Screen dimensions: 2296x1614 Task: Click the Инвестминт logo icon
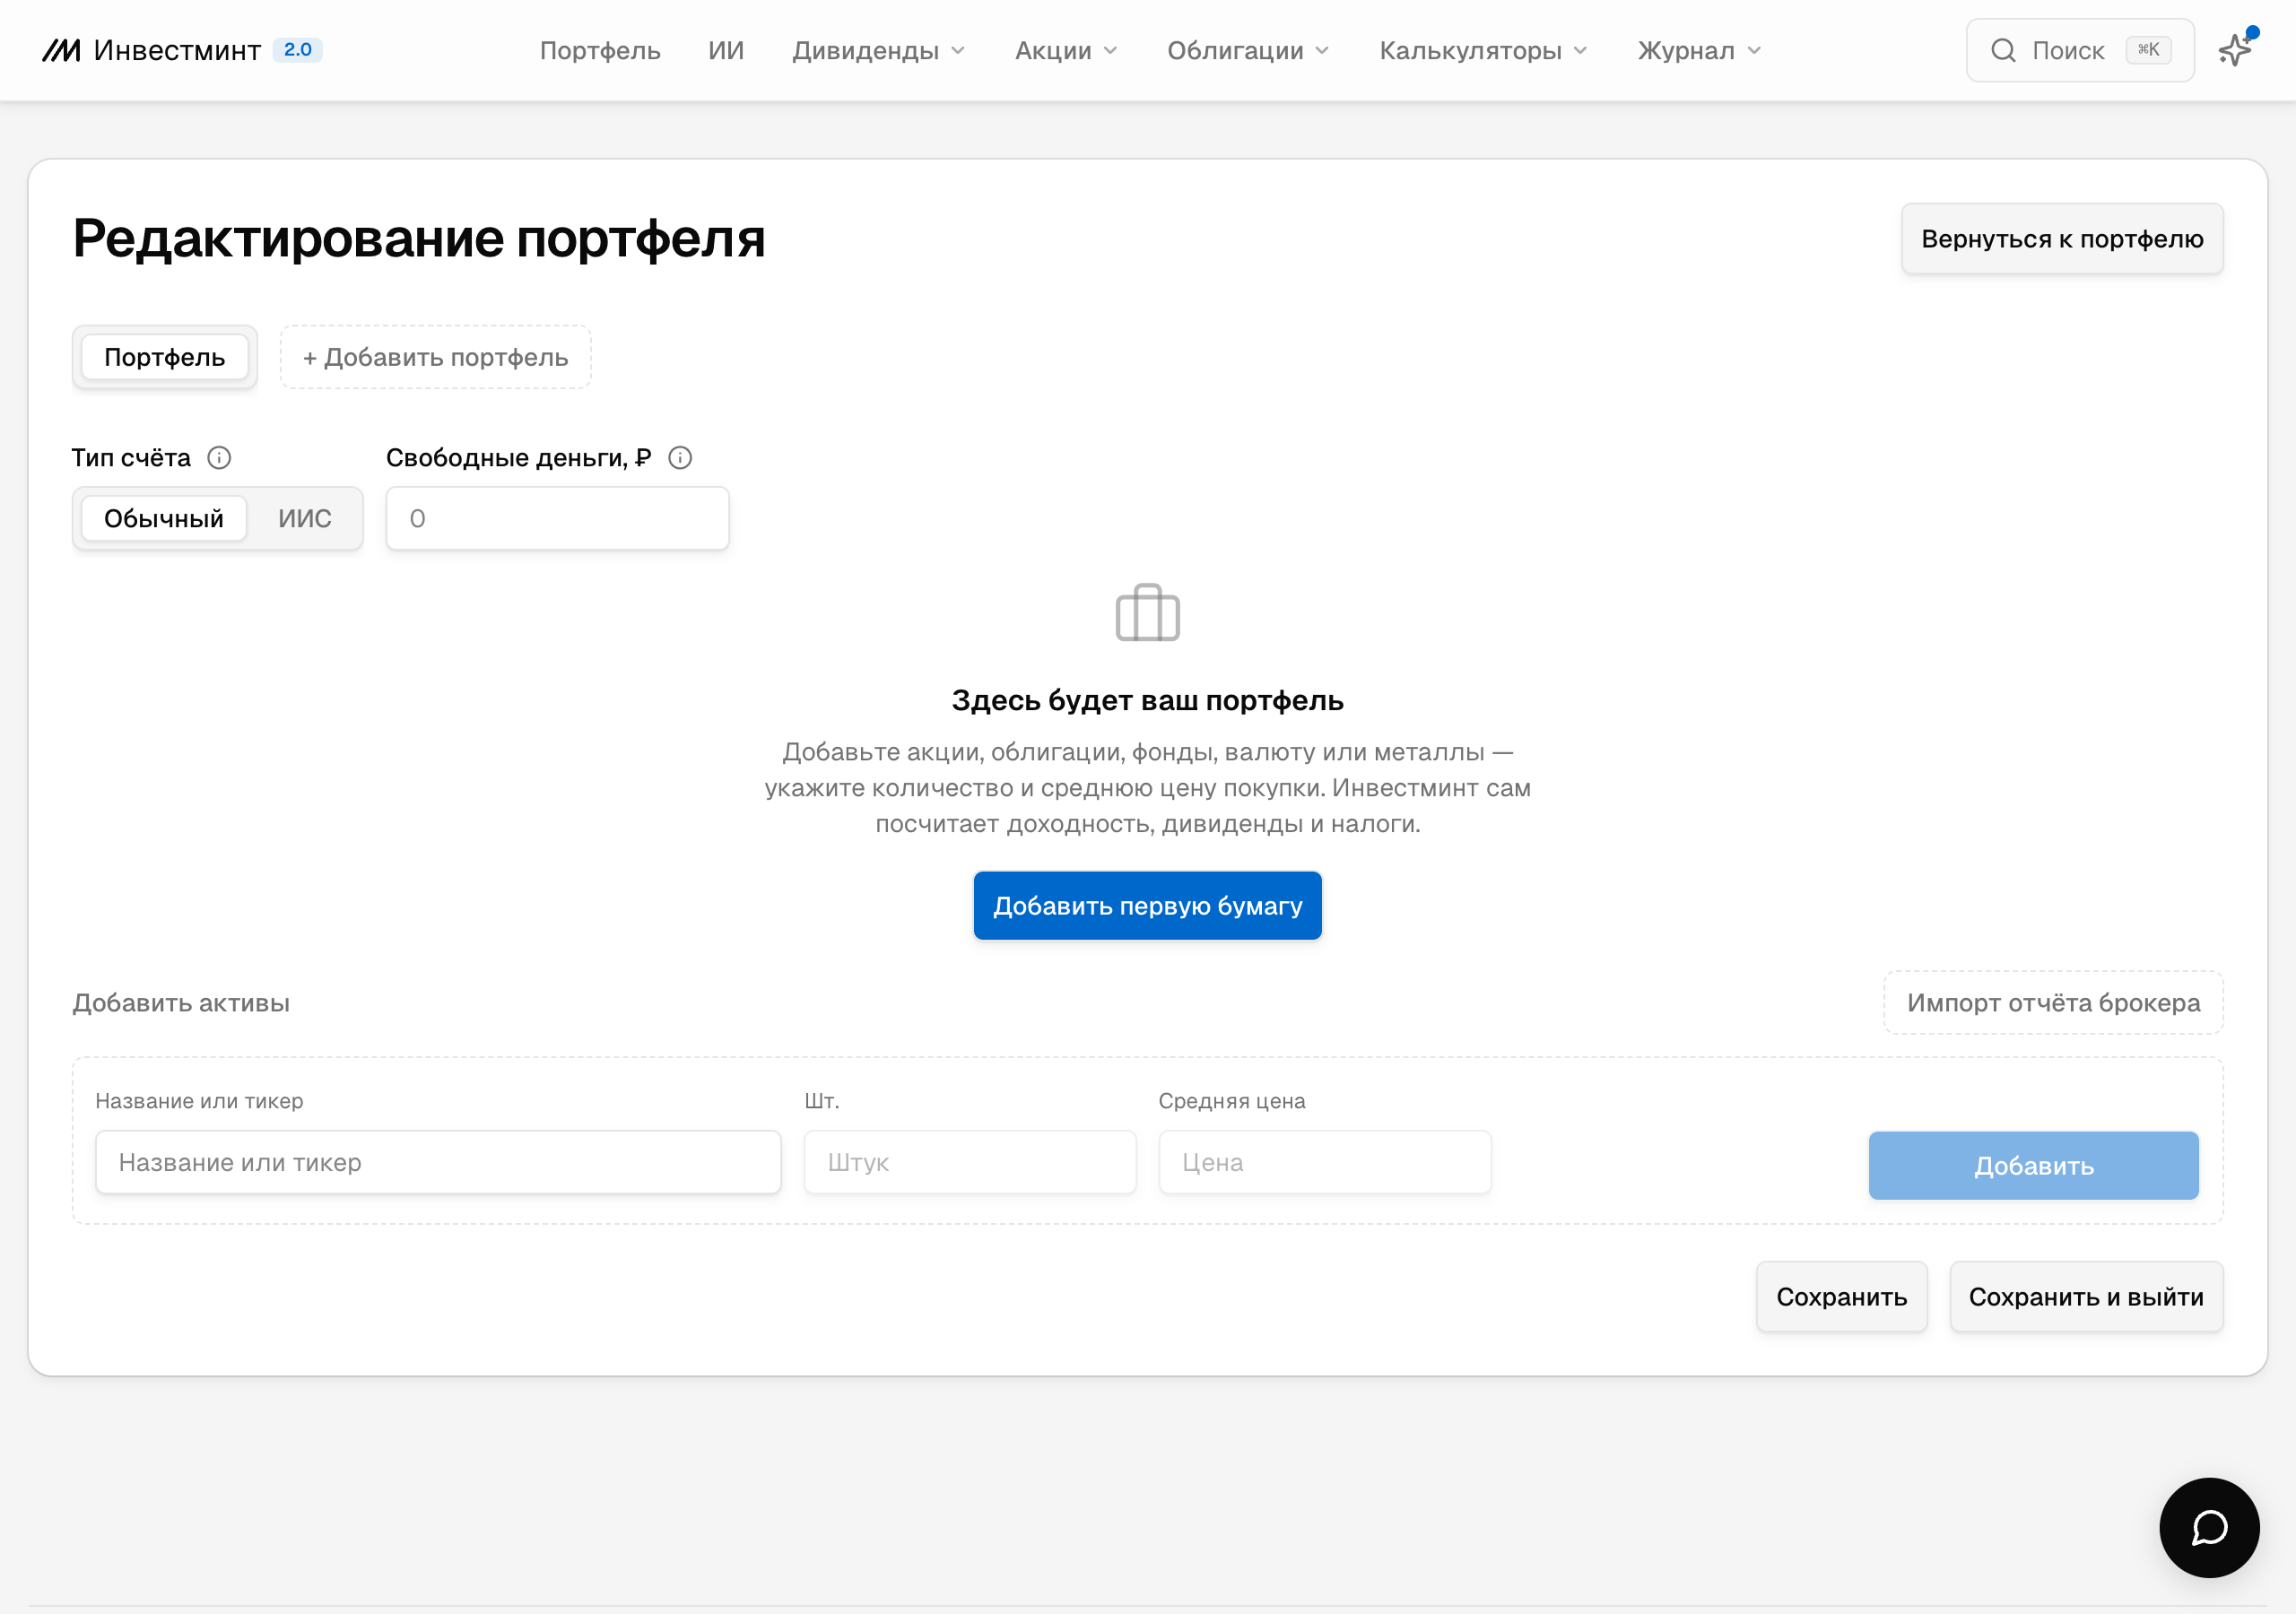point(61,50)
